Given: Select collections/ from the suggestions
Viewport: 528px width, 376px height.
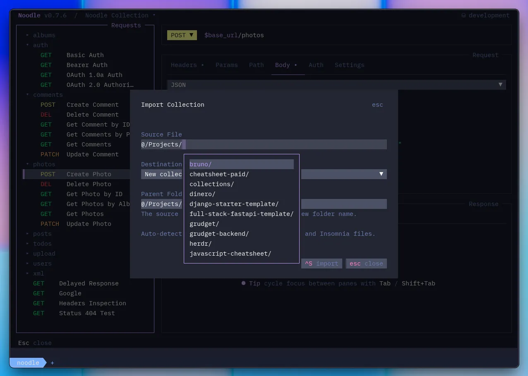Looking at the screenshot, I should pos(242,184).
